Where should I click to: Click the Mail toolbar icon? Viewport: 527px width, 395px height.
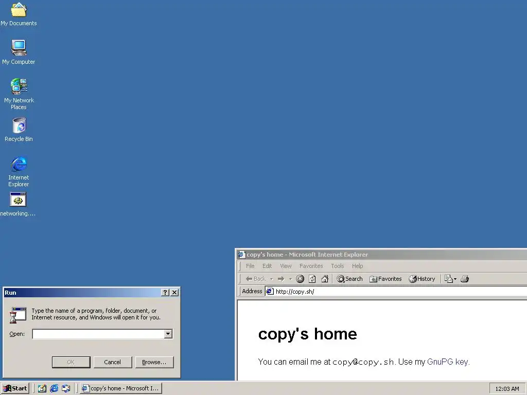pos(448,279)
